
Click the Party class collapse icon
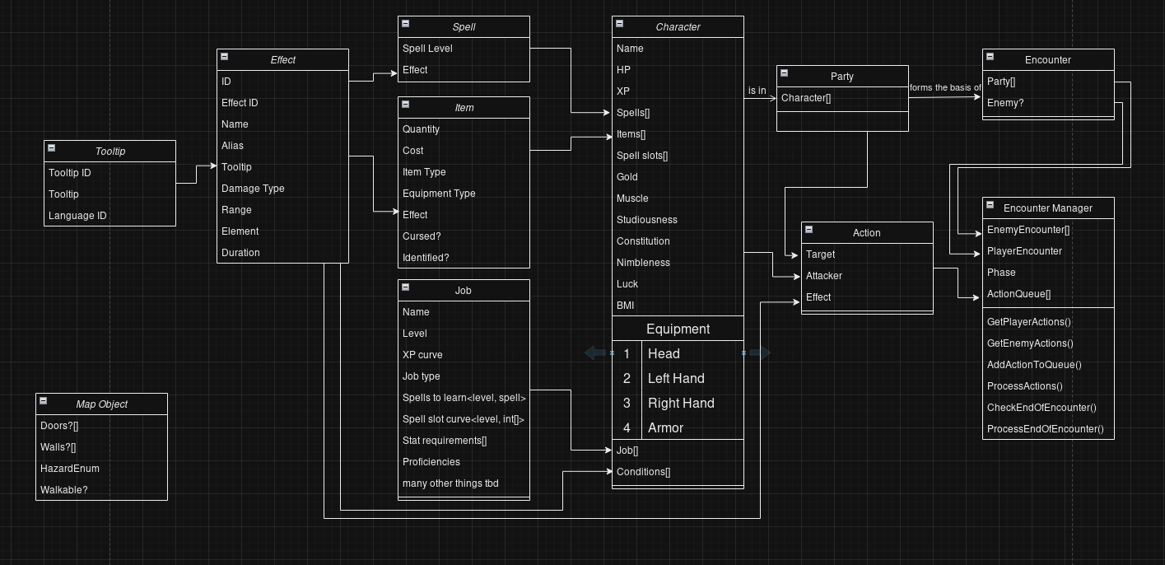click(x=785, y=73)
